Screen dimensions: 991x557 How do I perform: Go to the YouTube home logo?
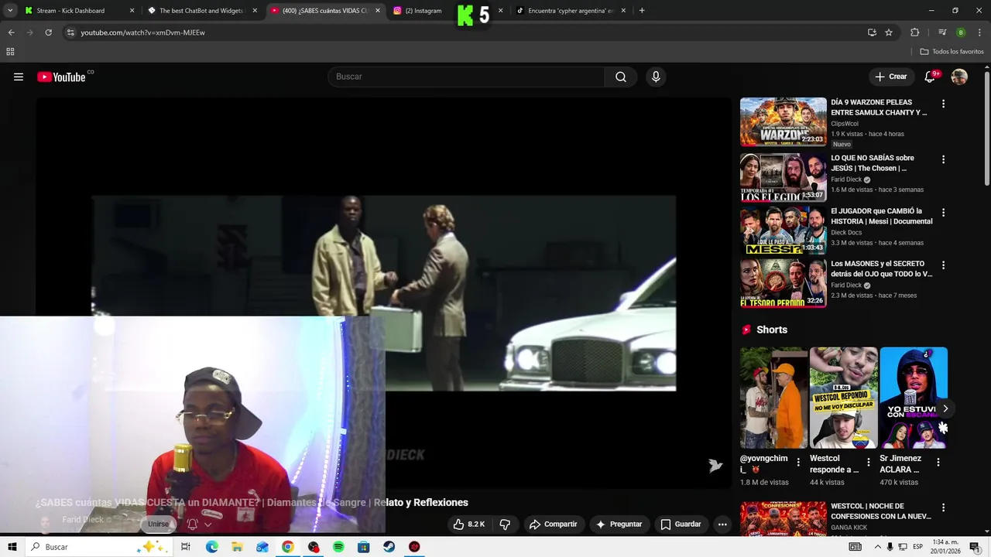tap(61, 77)
